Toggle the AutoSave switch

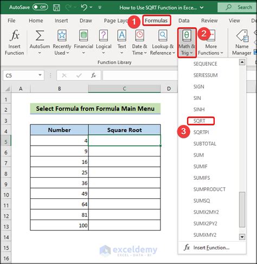(40, 7)
